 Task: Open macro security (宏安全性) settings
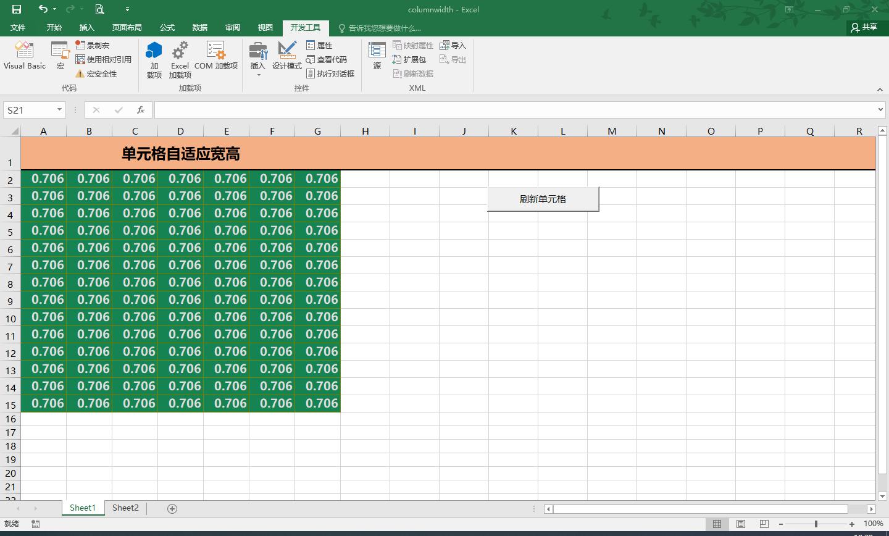click(96, 73)
